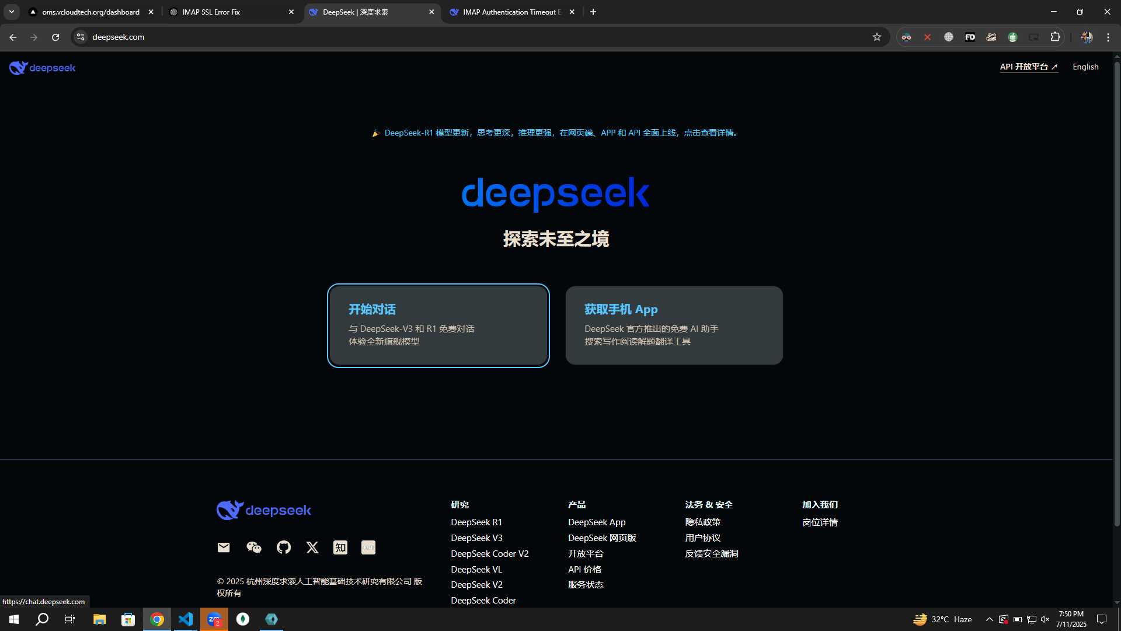This screenshot has height=631, width=1121.
Task: Open the WeChat icon in footer
Action: (x=254, y=547)
